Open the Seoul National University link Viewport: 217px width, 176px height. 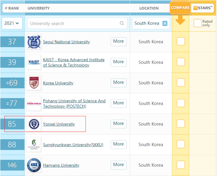(x=66, y=42)
